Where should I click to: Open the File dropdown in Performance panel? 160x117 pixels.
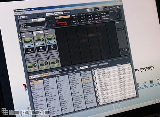[38, 28]
